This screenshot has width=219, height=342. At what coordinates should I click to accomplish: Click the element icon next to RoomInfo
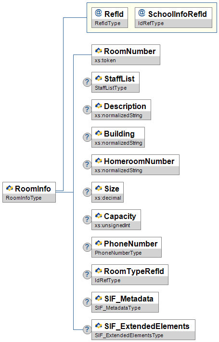9,188
